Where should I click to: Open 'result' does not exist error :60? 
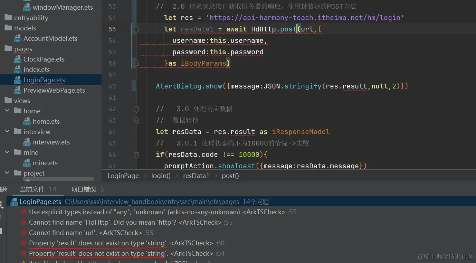(126, 243)
